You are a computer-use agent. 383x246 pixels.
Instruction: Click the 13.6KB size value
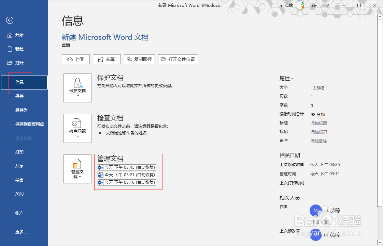point(317,88)
